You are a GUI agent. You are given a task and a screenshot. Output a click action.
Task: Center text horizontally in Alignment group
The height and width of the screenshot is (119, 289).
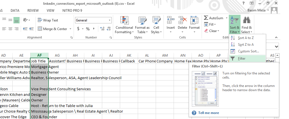click(x=10, y=29)
